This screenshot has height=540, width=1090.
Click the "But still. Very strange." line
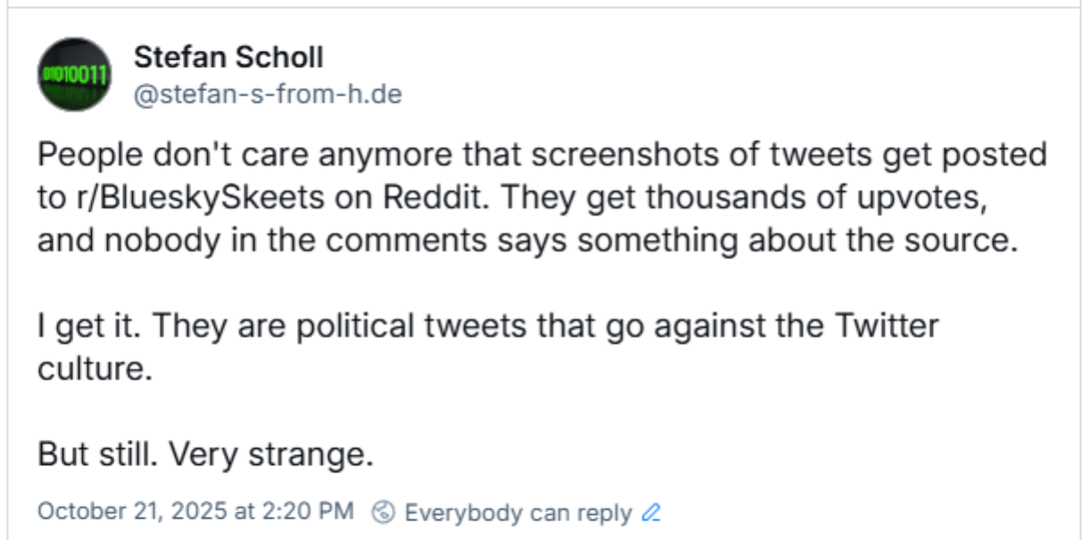click(204, 454)
